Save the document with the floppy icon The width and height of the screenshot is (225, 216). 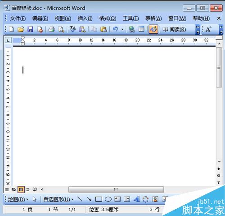[x=31, y=29]
